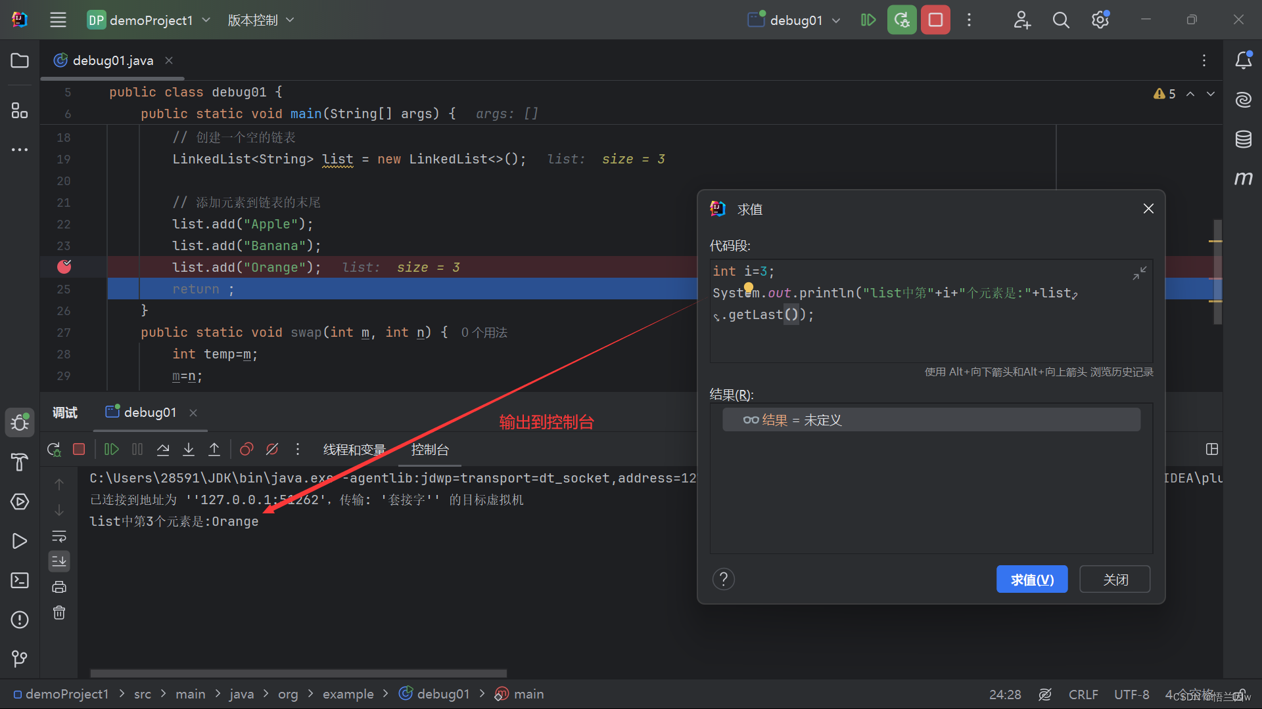Click the stop square in the debug toolbar

click(x=79, y=449)
